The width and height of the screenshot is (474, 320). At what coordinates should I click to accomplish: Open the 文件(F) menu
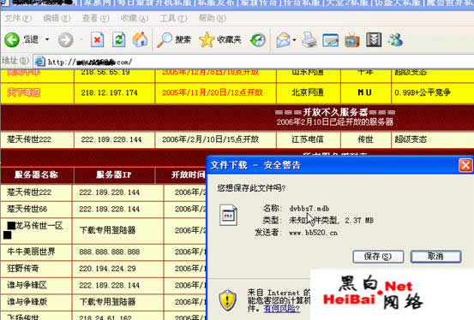(18, 19)
